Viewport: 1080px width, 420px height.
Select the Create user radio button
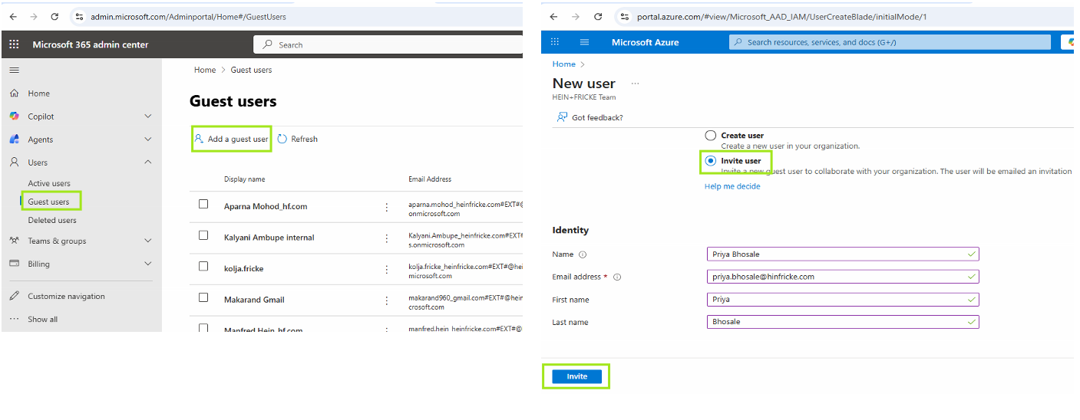pos(711,136)
